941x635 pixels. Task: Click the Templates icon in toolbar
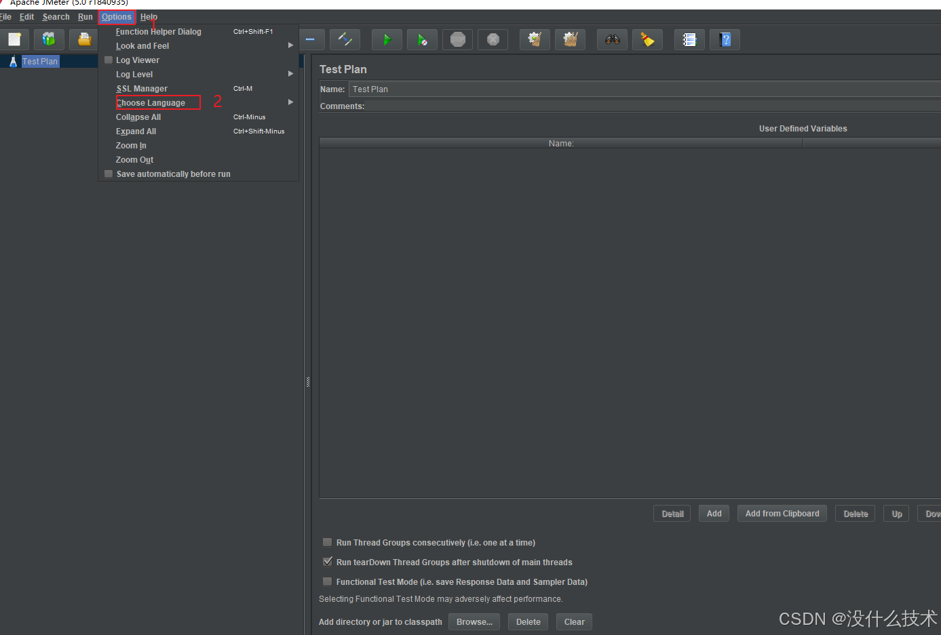pos(49,40)
